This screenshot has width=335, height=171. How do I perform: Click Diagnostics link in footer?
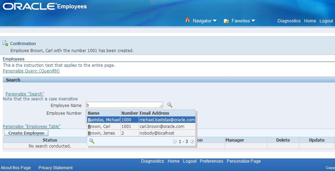click(153, 161)
